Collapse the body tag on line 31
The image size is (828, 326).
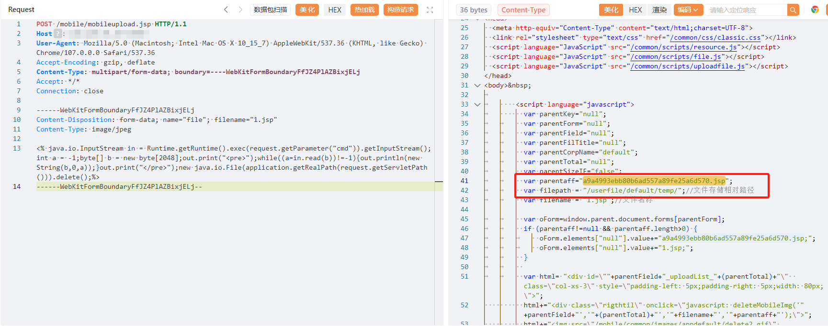[x=477, y=86]
